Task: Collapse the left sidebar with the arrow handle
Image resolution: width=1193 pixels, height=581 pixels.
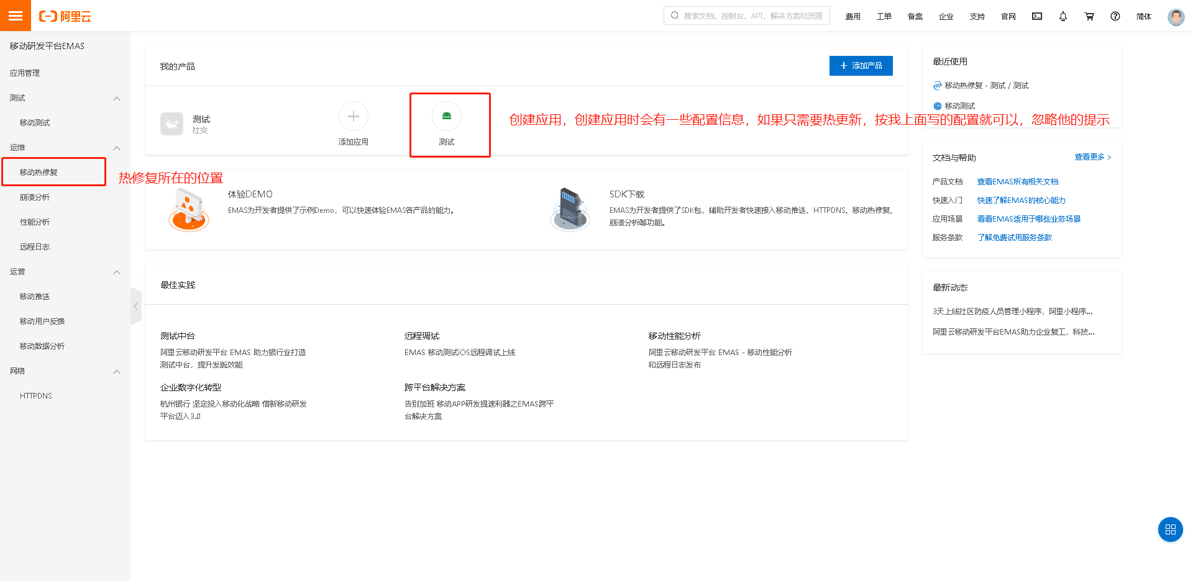Action: (136, 306)
